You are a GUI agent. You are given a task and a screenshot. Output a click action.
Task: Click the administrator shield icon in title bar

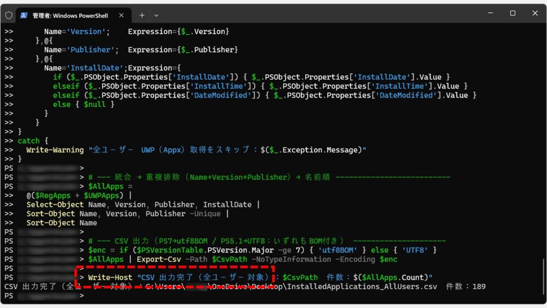point(9,15)
